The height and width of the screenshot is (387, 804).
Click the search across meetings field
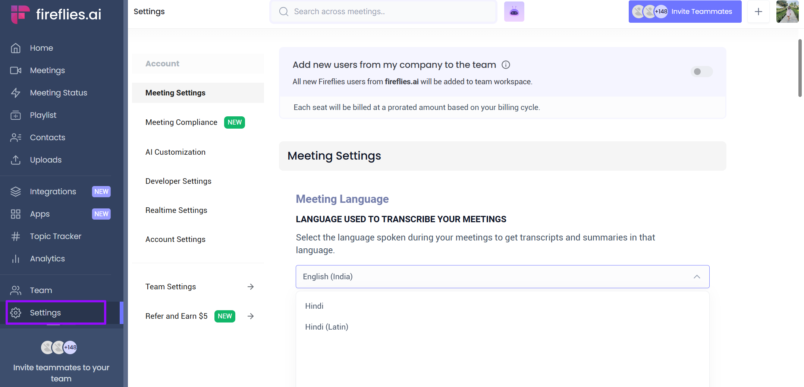[383, 12]
